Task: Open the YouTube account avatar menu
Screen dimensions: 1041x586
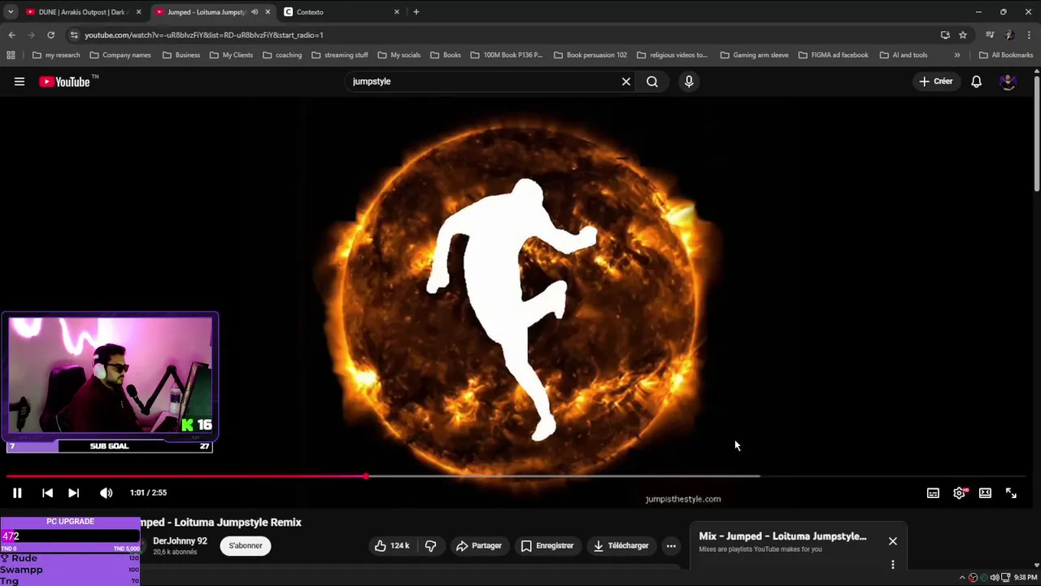Action: [1008, 81]
